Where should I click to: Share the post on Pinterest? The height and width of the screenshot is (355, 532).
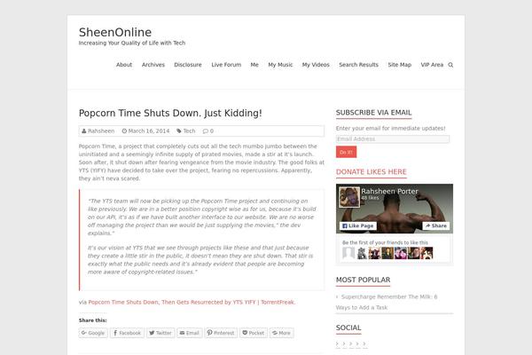(x=221, y=333)
